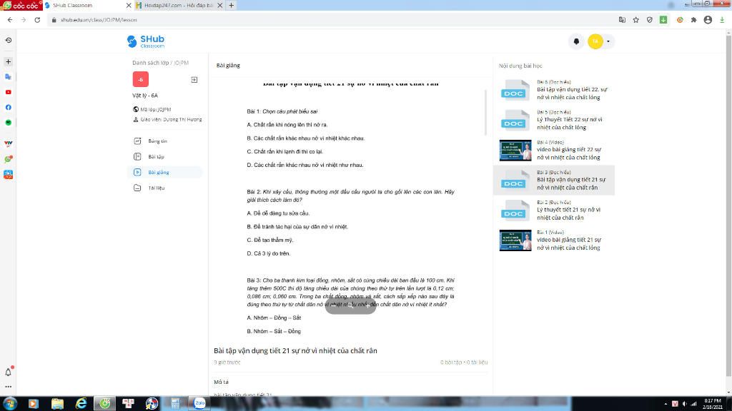Switch to the Hoidap247.com browser tab
The image size is (732, 411).
[x=178, y=5]
